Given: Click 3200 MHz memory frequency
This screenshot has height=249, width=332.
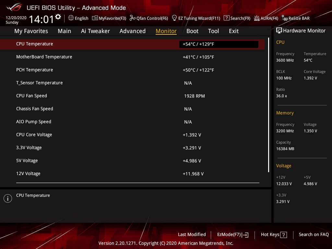Looking at the screenshot, I should click(285, 131).
